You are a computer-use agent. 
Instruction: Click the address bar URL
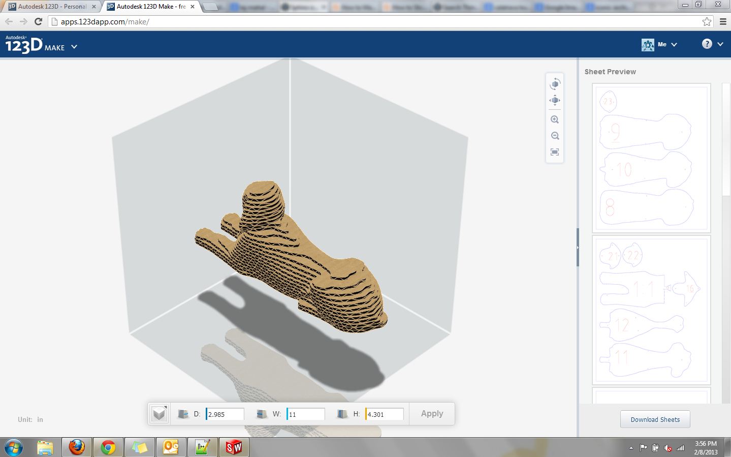tap(105, 22)
